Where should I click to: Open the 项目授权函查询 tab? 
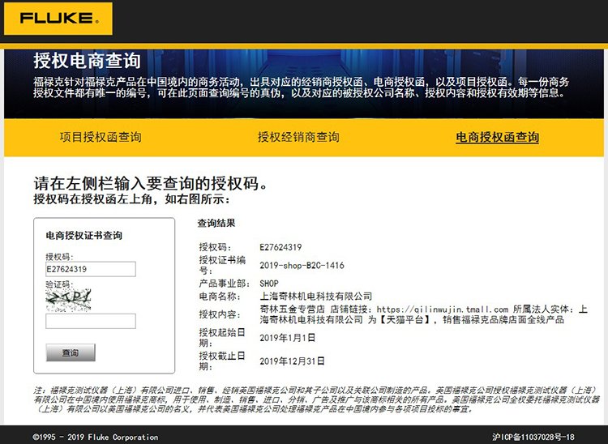pos(101,137)
